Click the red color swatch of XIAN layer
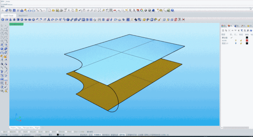 pos(247,41)
